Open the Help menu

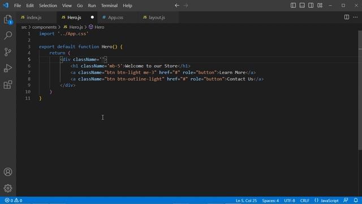pyautogui.click(x=127, y=6)
